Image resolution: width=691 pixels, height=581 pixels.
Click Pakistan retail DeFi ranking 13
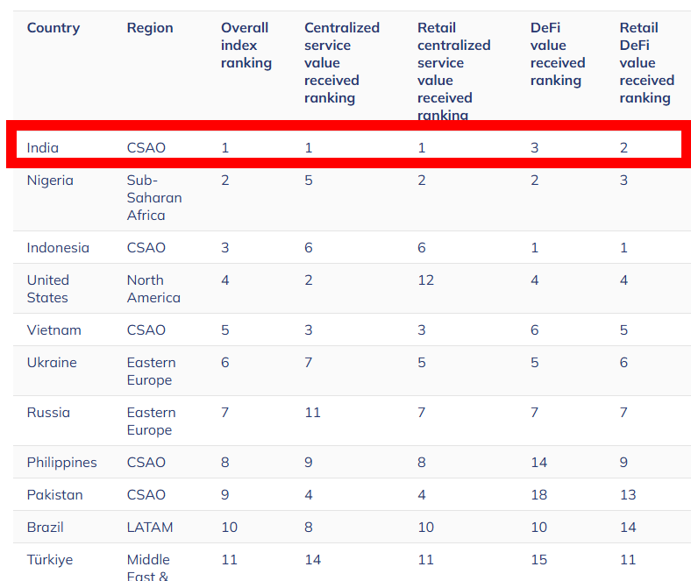point(628,494)
